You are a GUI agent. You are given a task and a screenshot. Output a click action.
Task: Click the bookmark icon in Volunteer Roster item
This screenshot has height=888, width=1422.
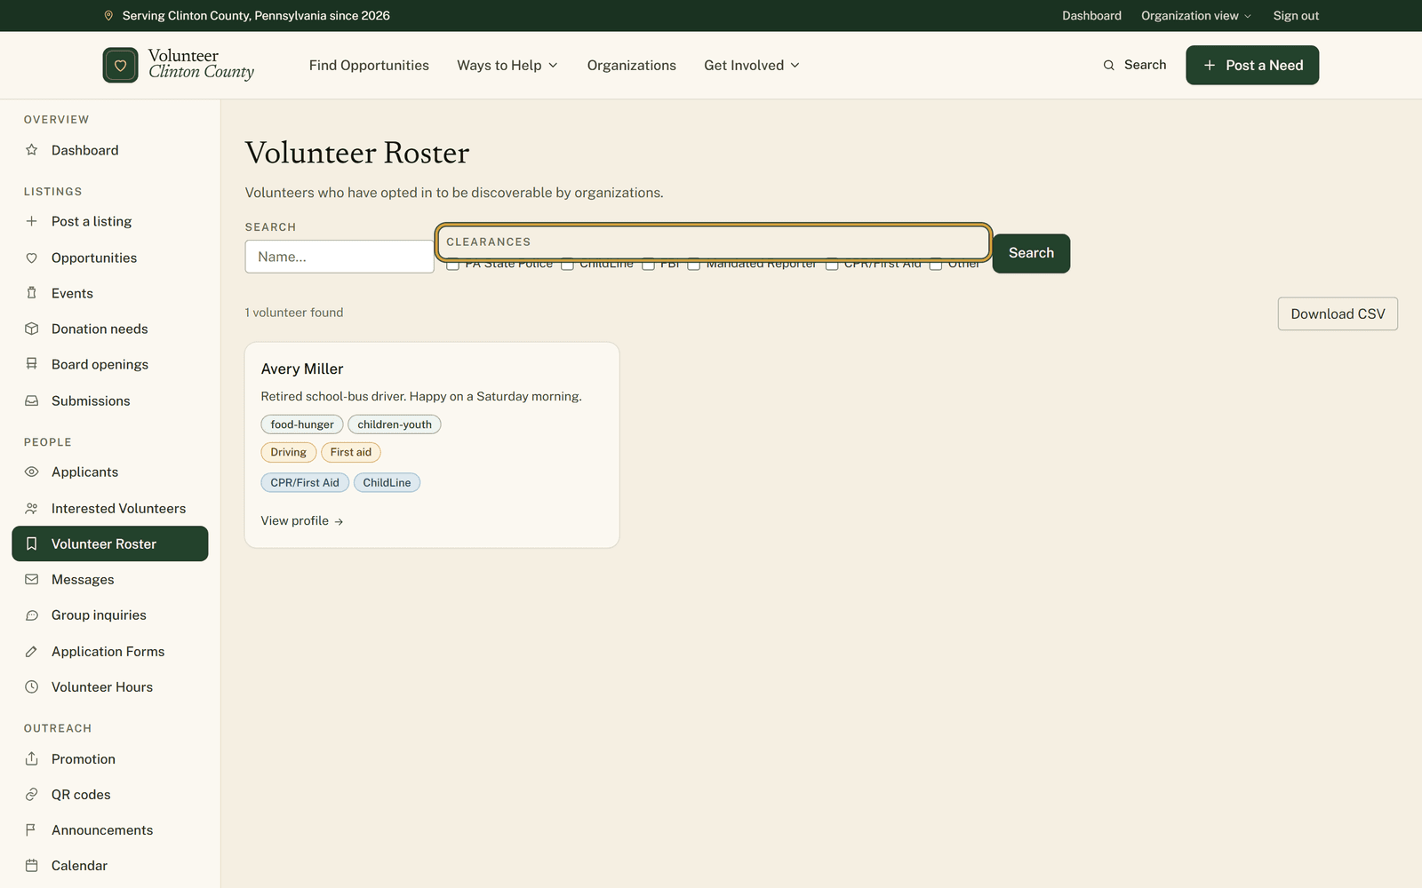32,543
